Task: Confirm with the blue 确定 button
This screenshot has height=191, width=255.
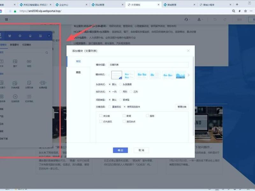Action: pyautogui.click(x=120, y=150)
